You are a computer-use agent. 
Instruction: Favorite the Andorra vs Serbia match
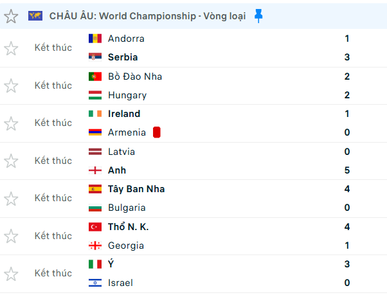tap(11, 48)
